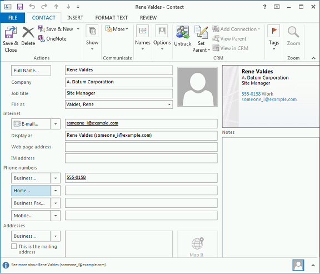Expand the File as dropdown
The image size is (320, 274).
tap(169, 104)
